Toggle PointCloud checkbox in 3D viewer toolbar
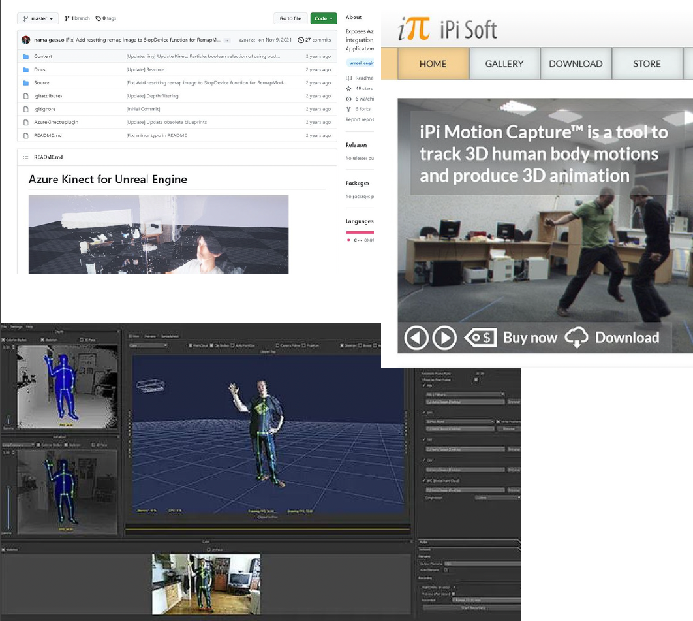Viewport: 693px width, 621px height. coord(191,345)
